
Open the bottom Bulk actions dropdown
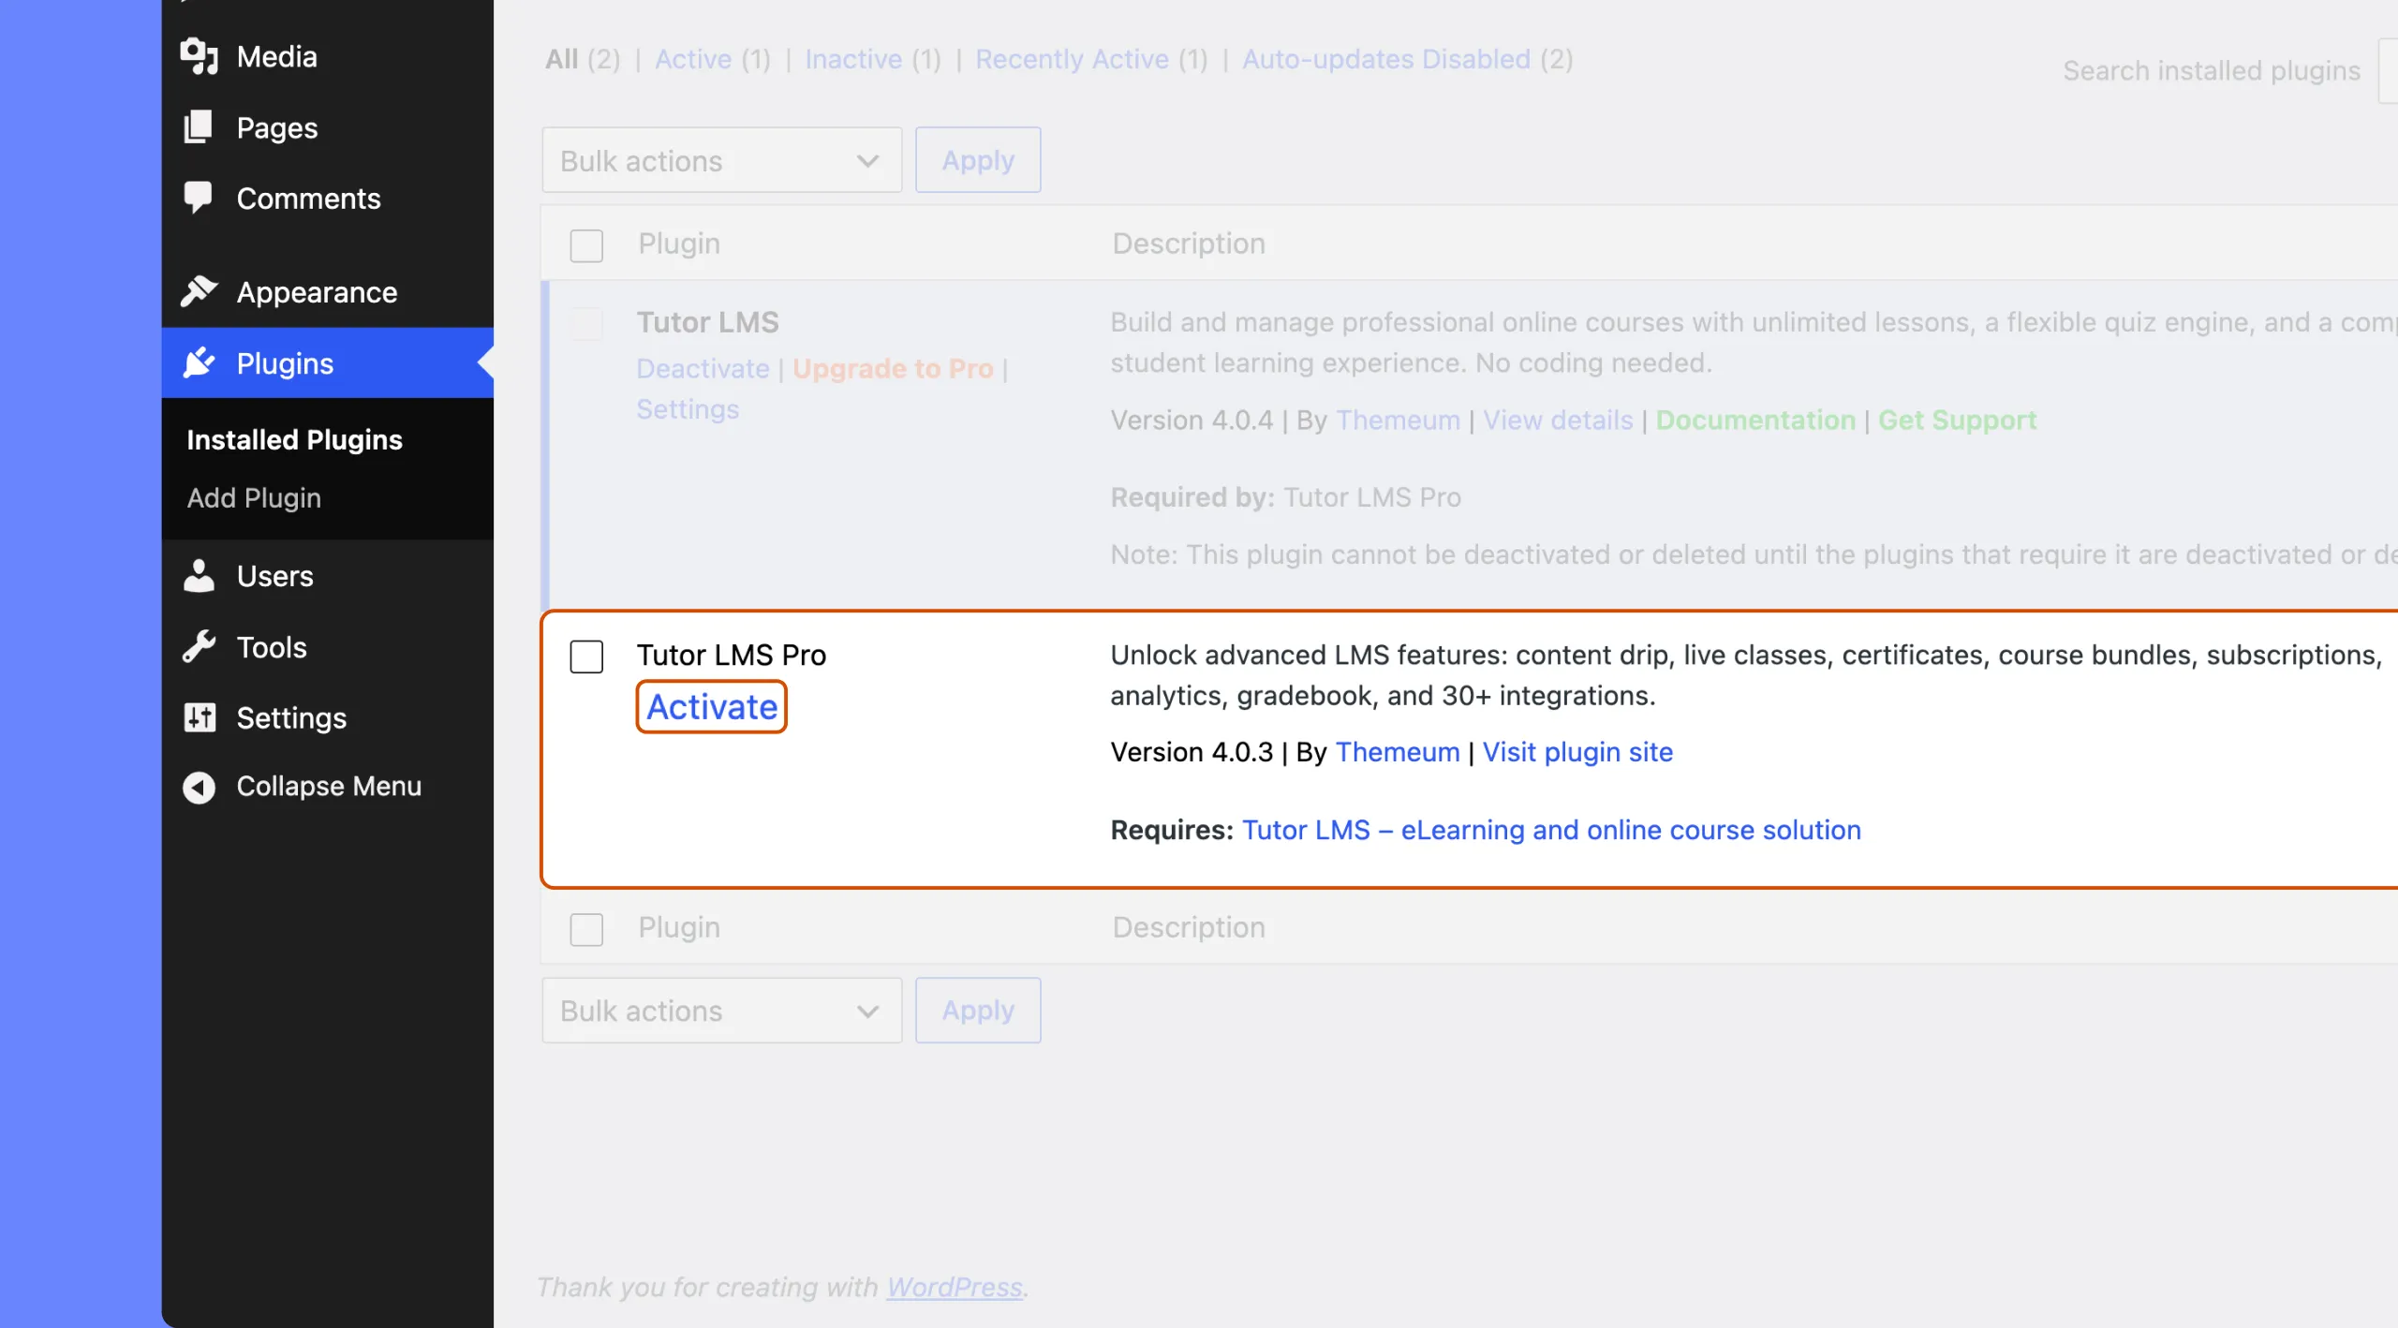[x=721, y=1011]
